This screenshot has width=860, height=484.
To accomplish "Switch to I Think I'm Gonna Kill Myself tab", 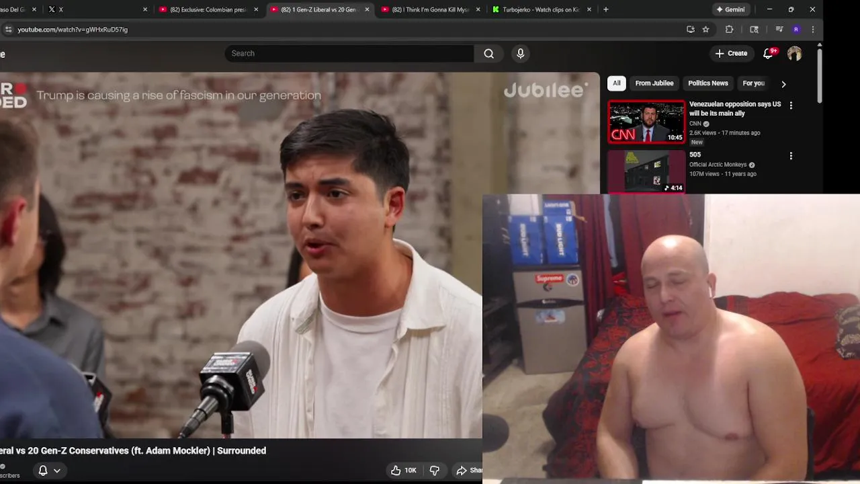I will [430, 9].
